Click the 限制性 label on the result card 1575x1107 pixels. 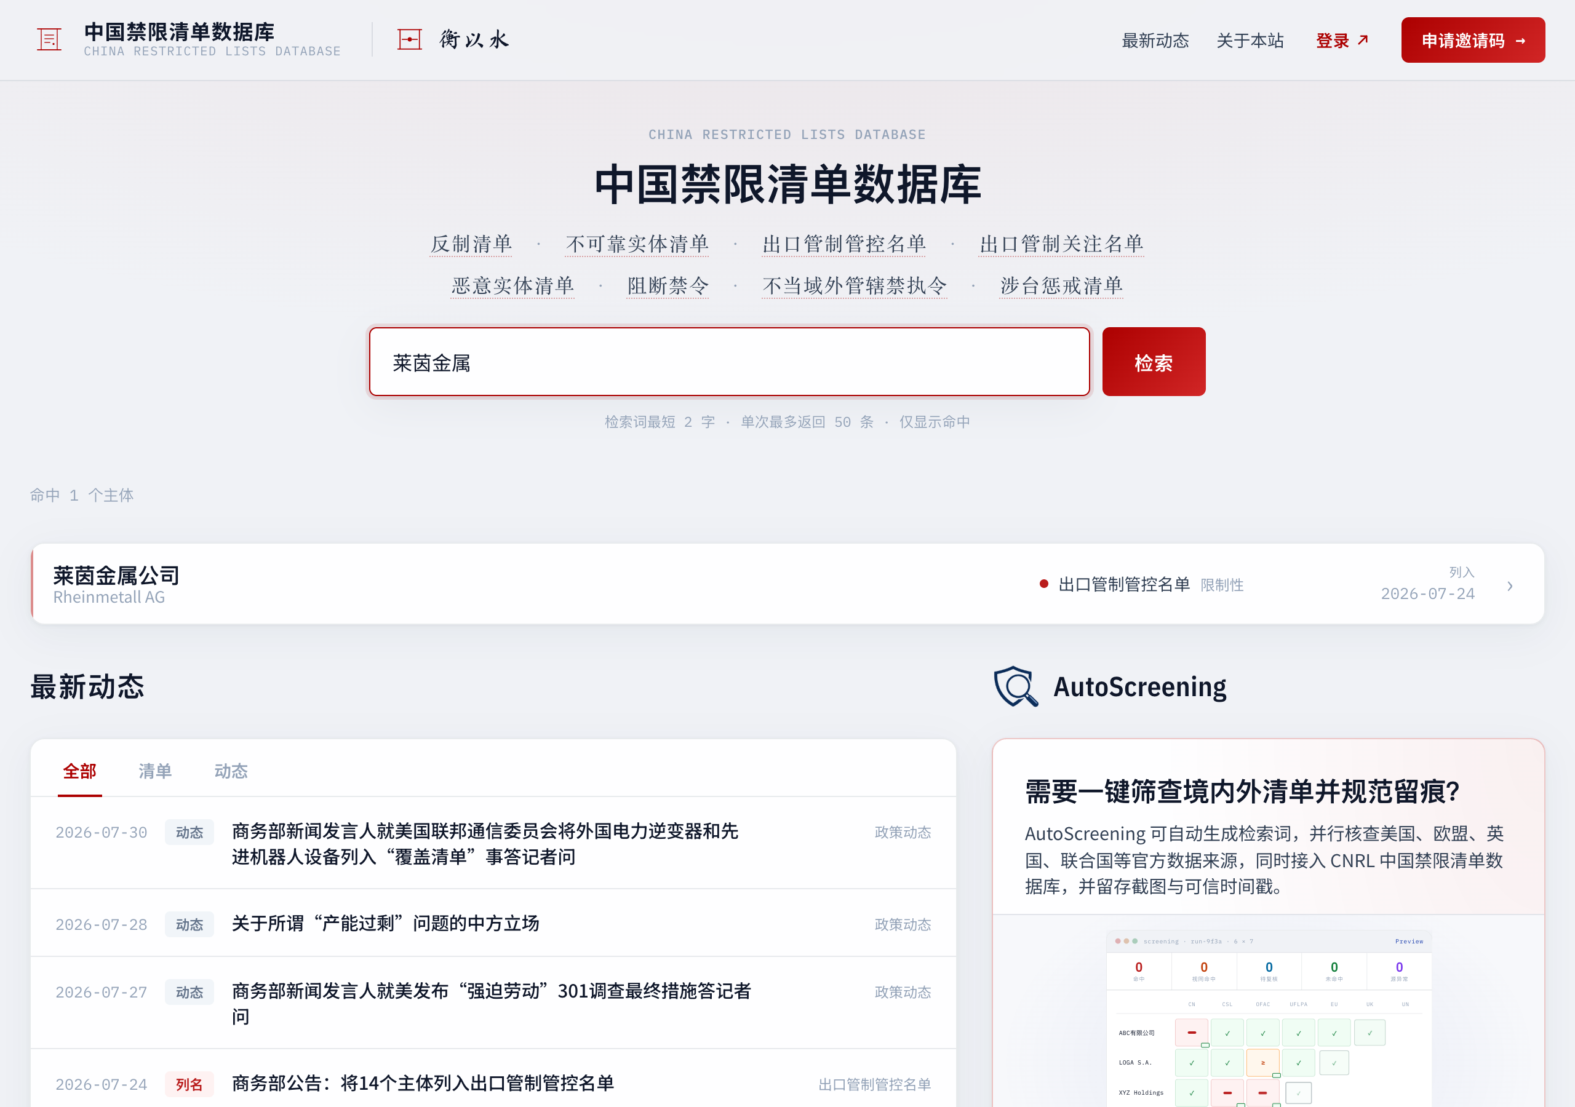pos(1222,585)
